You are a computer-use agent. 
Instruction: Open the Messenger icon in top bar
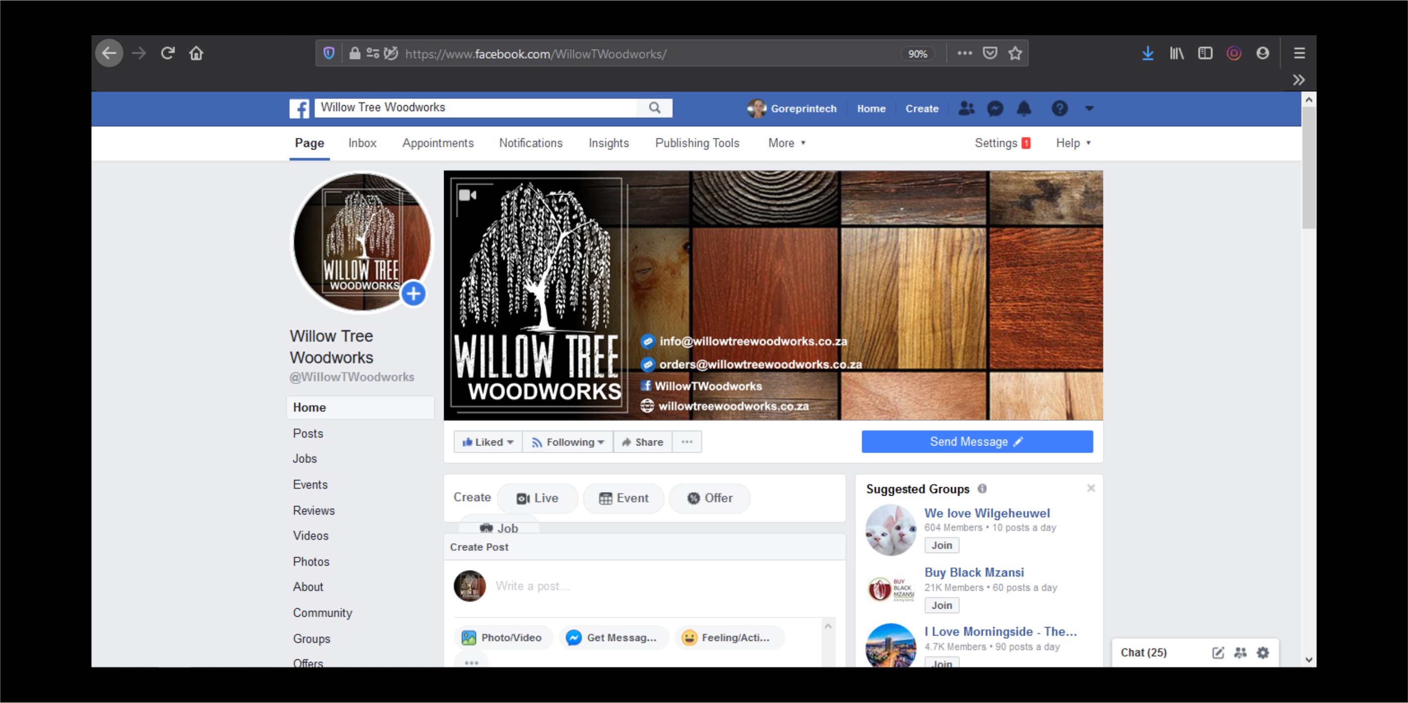click(x=995, y=108)
